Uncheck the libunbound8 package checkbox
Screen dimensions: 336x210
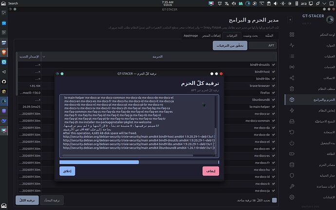274,99
